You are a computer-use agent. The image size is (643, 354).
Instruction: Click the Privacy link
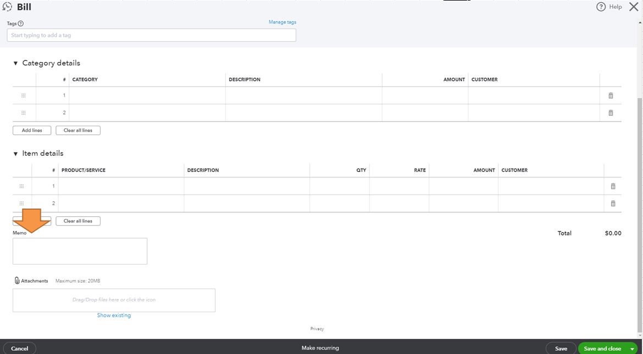pyautogui.click(x=317, y=328)
